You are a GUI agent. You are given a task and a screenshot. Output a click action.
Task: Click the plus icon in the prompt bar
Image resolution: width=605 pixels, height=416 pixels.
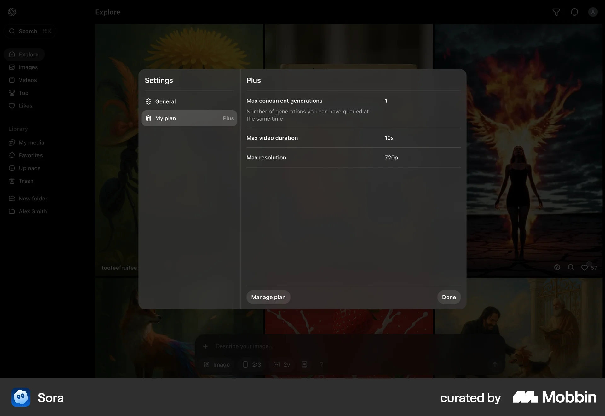(x=205, y=346)
